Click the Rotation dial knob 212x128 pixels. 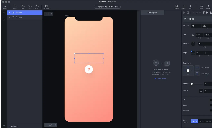pyautogui.click(x=193, y=44)
